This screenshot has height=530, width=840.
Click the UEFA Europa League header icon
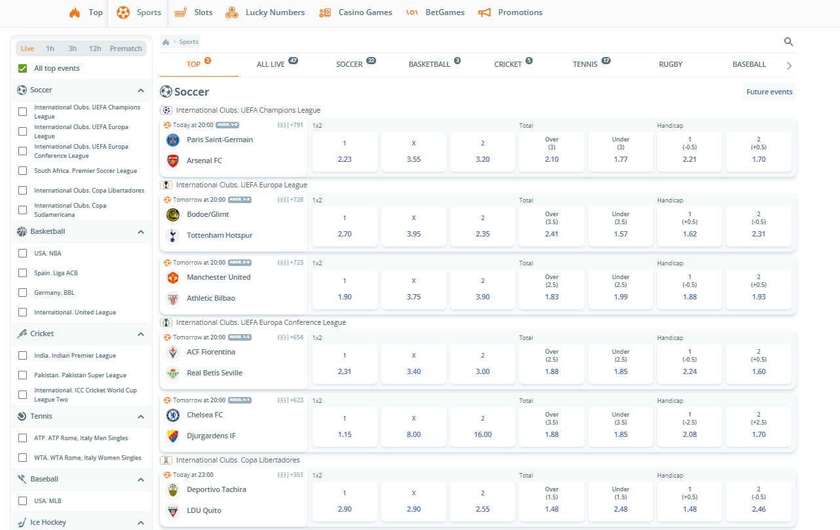(166, 185)
